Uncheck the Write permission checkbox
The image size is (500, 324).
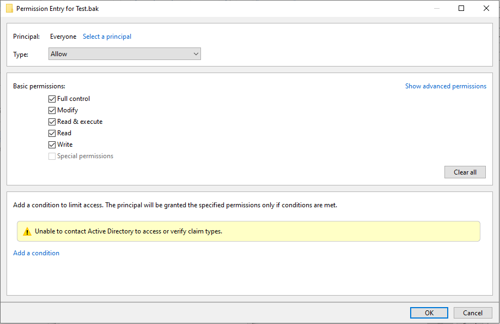click(52, 145)
